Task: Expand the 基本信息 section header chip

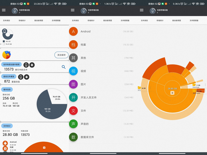Action: point(7,89)
